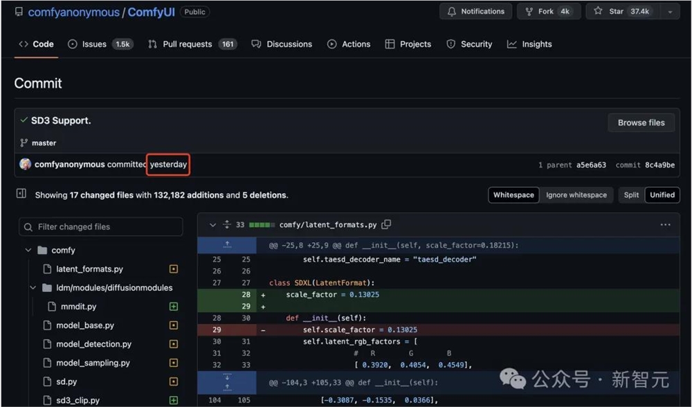
Task: Expand hidden lines above line 25
Action: point(227,245)
